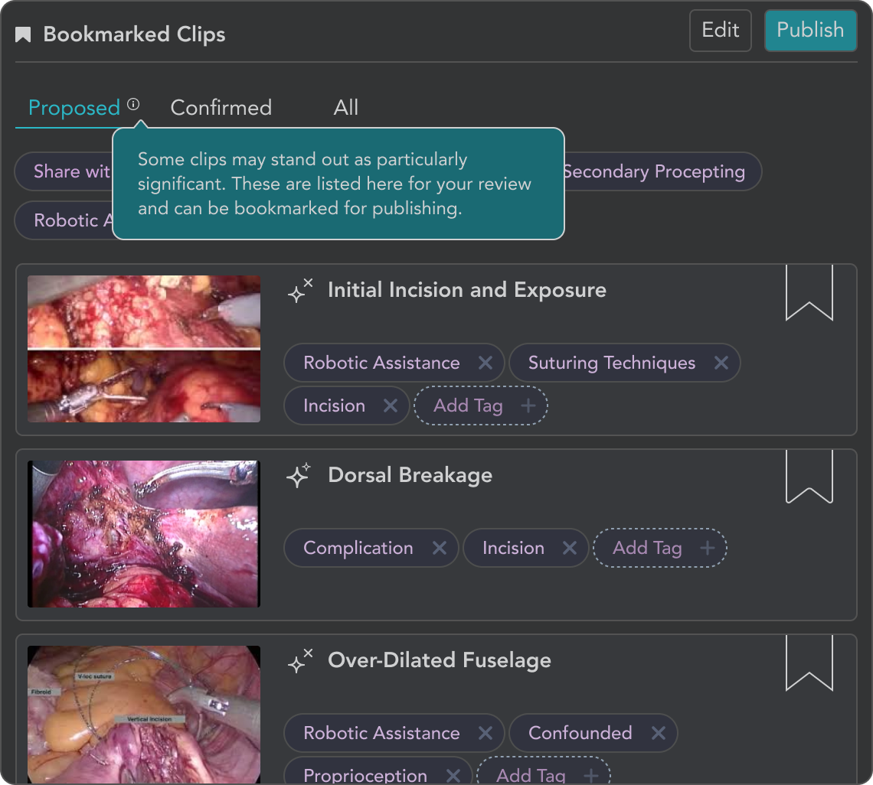873x785 pixels.
Task: Open the Over-Dilated Fuselage thumbnail
Action: pyautogui.click(x=144, y=715)
